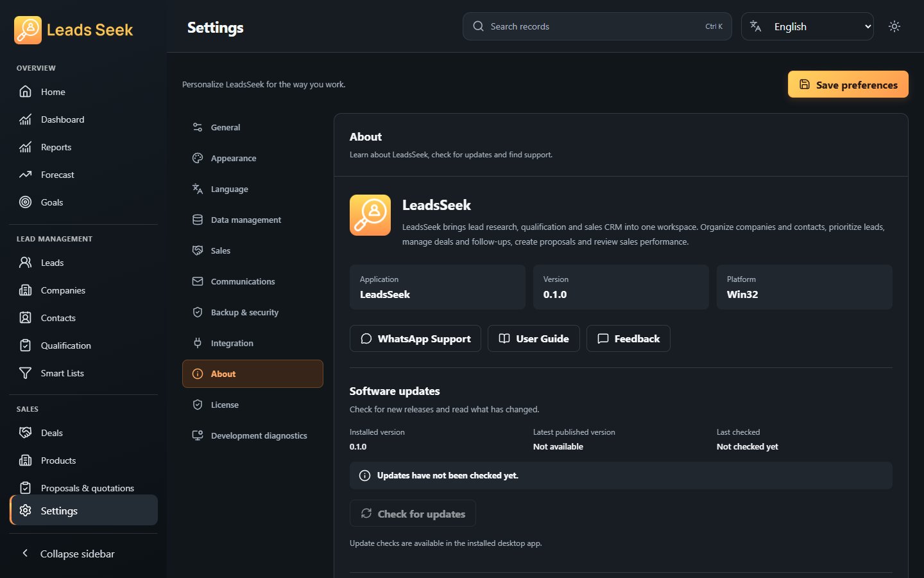Open Goals section
This screenshot has height=578, width=924.
tap(83, 202)
